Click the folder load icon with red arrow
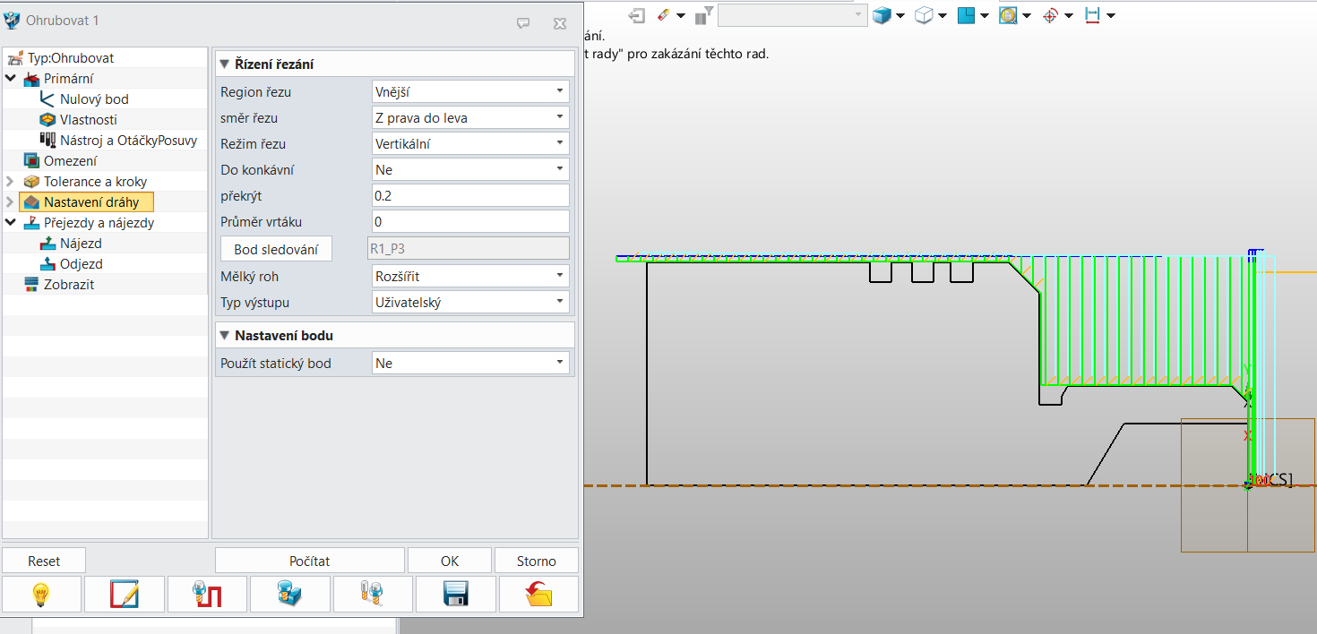 pos(538,595)
